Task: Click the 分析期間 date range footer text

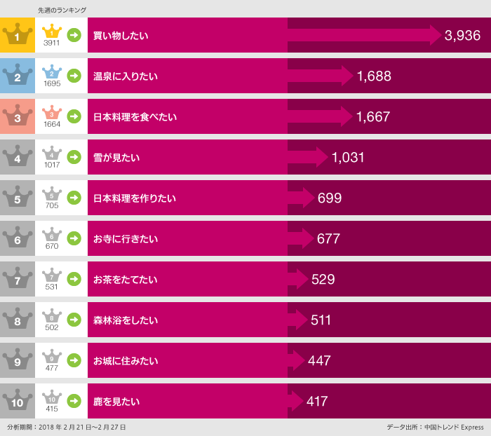Action: pyautogui.click(x=67, y=427)
